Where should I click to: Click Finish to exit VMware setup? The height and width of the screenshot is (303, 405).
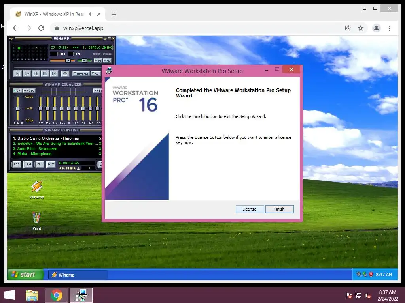[x=279, y=209]
